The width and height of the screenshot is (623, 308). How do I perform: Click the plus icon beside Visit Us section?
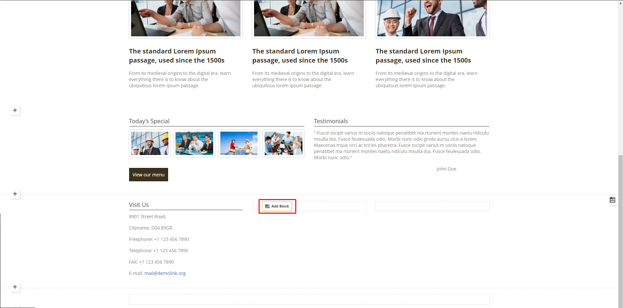pyautogui.click(x=15, y=194)
